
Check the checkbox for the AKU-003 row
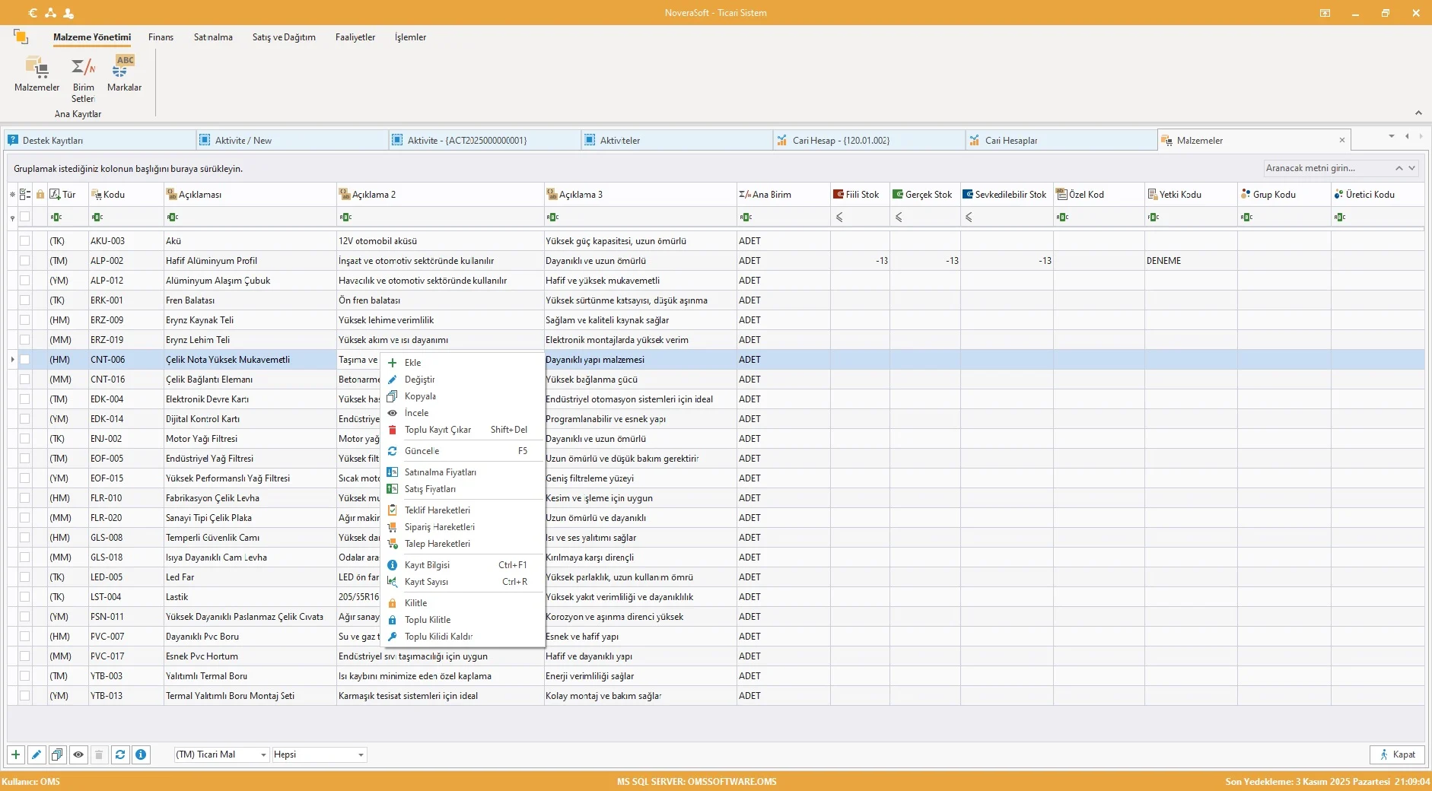[25, 241]
